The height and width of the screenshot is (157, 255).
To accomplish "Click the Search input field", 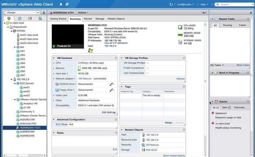I will 235,4.
